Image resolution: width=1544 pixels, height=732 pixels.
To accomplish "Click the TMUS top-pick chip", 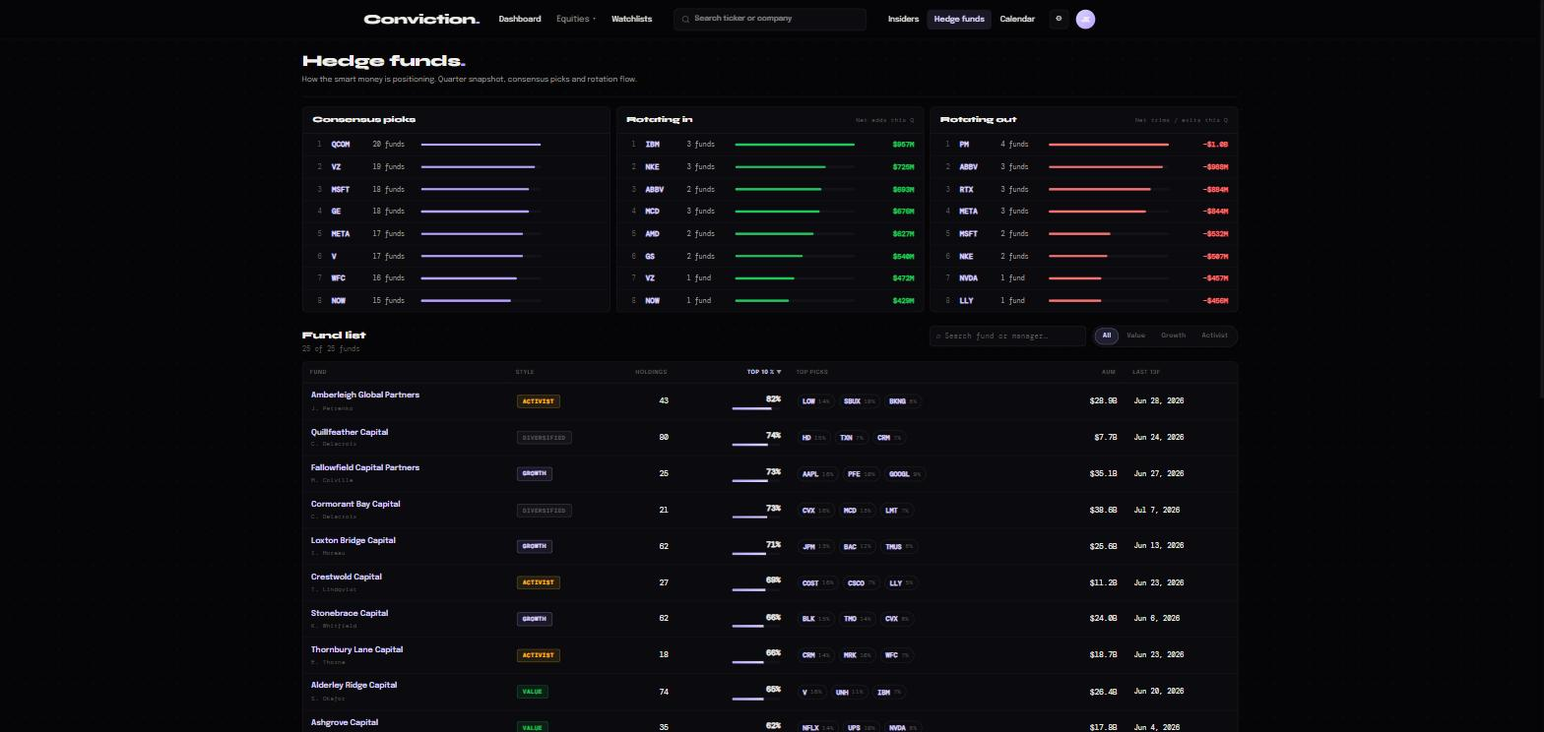I will [900, 546].
